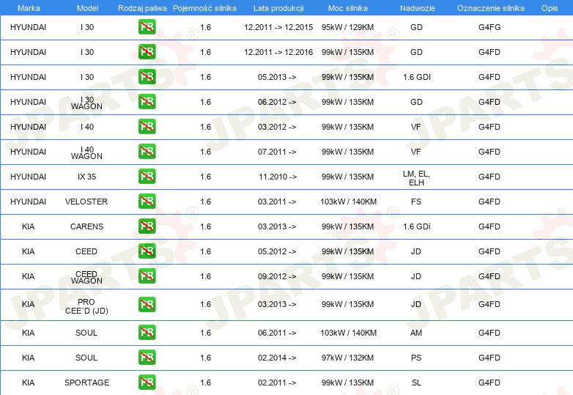
Task: Select '103kW / 140KM' in the VELOSTER row
Action: pos(348,202)
